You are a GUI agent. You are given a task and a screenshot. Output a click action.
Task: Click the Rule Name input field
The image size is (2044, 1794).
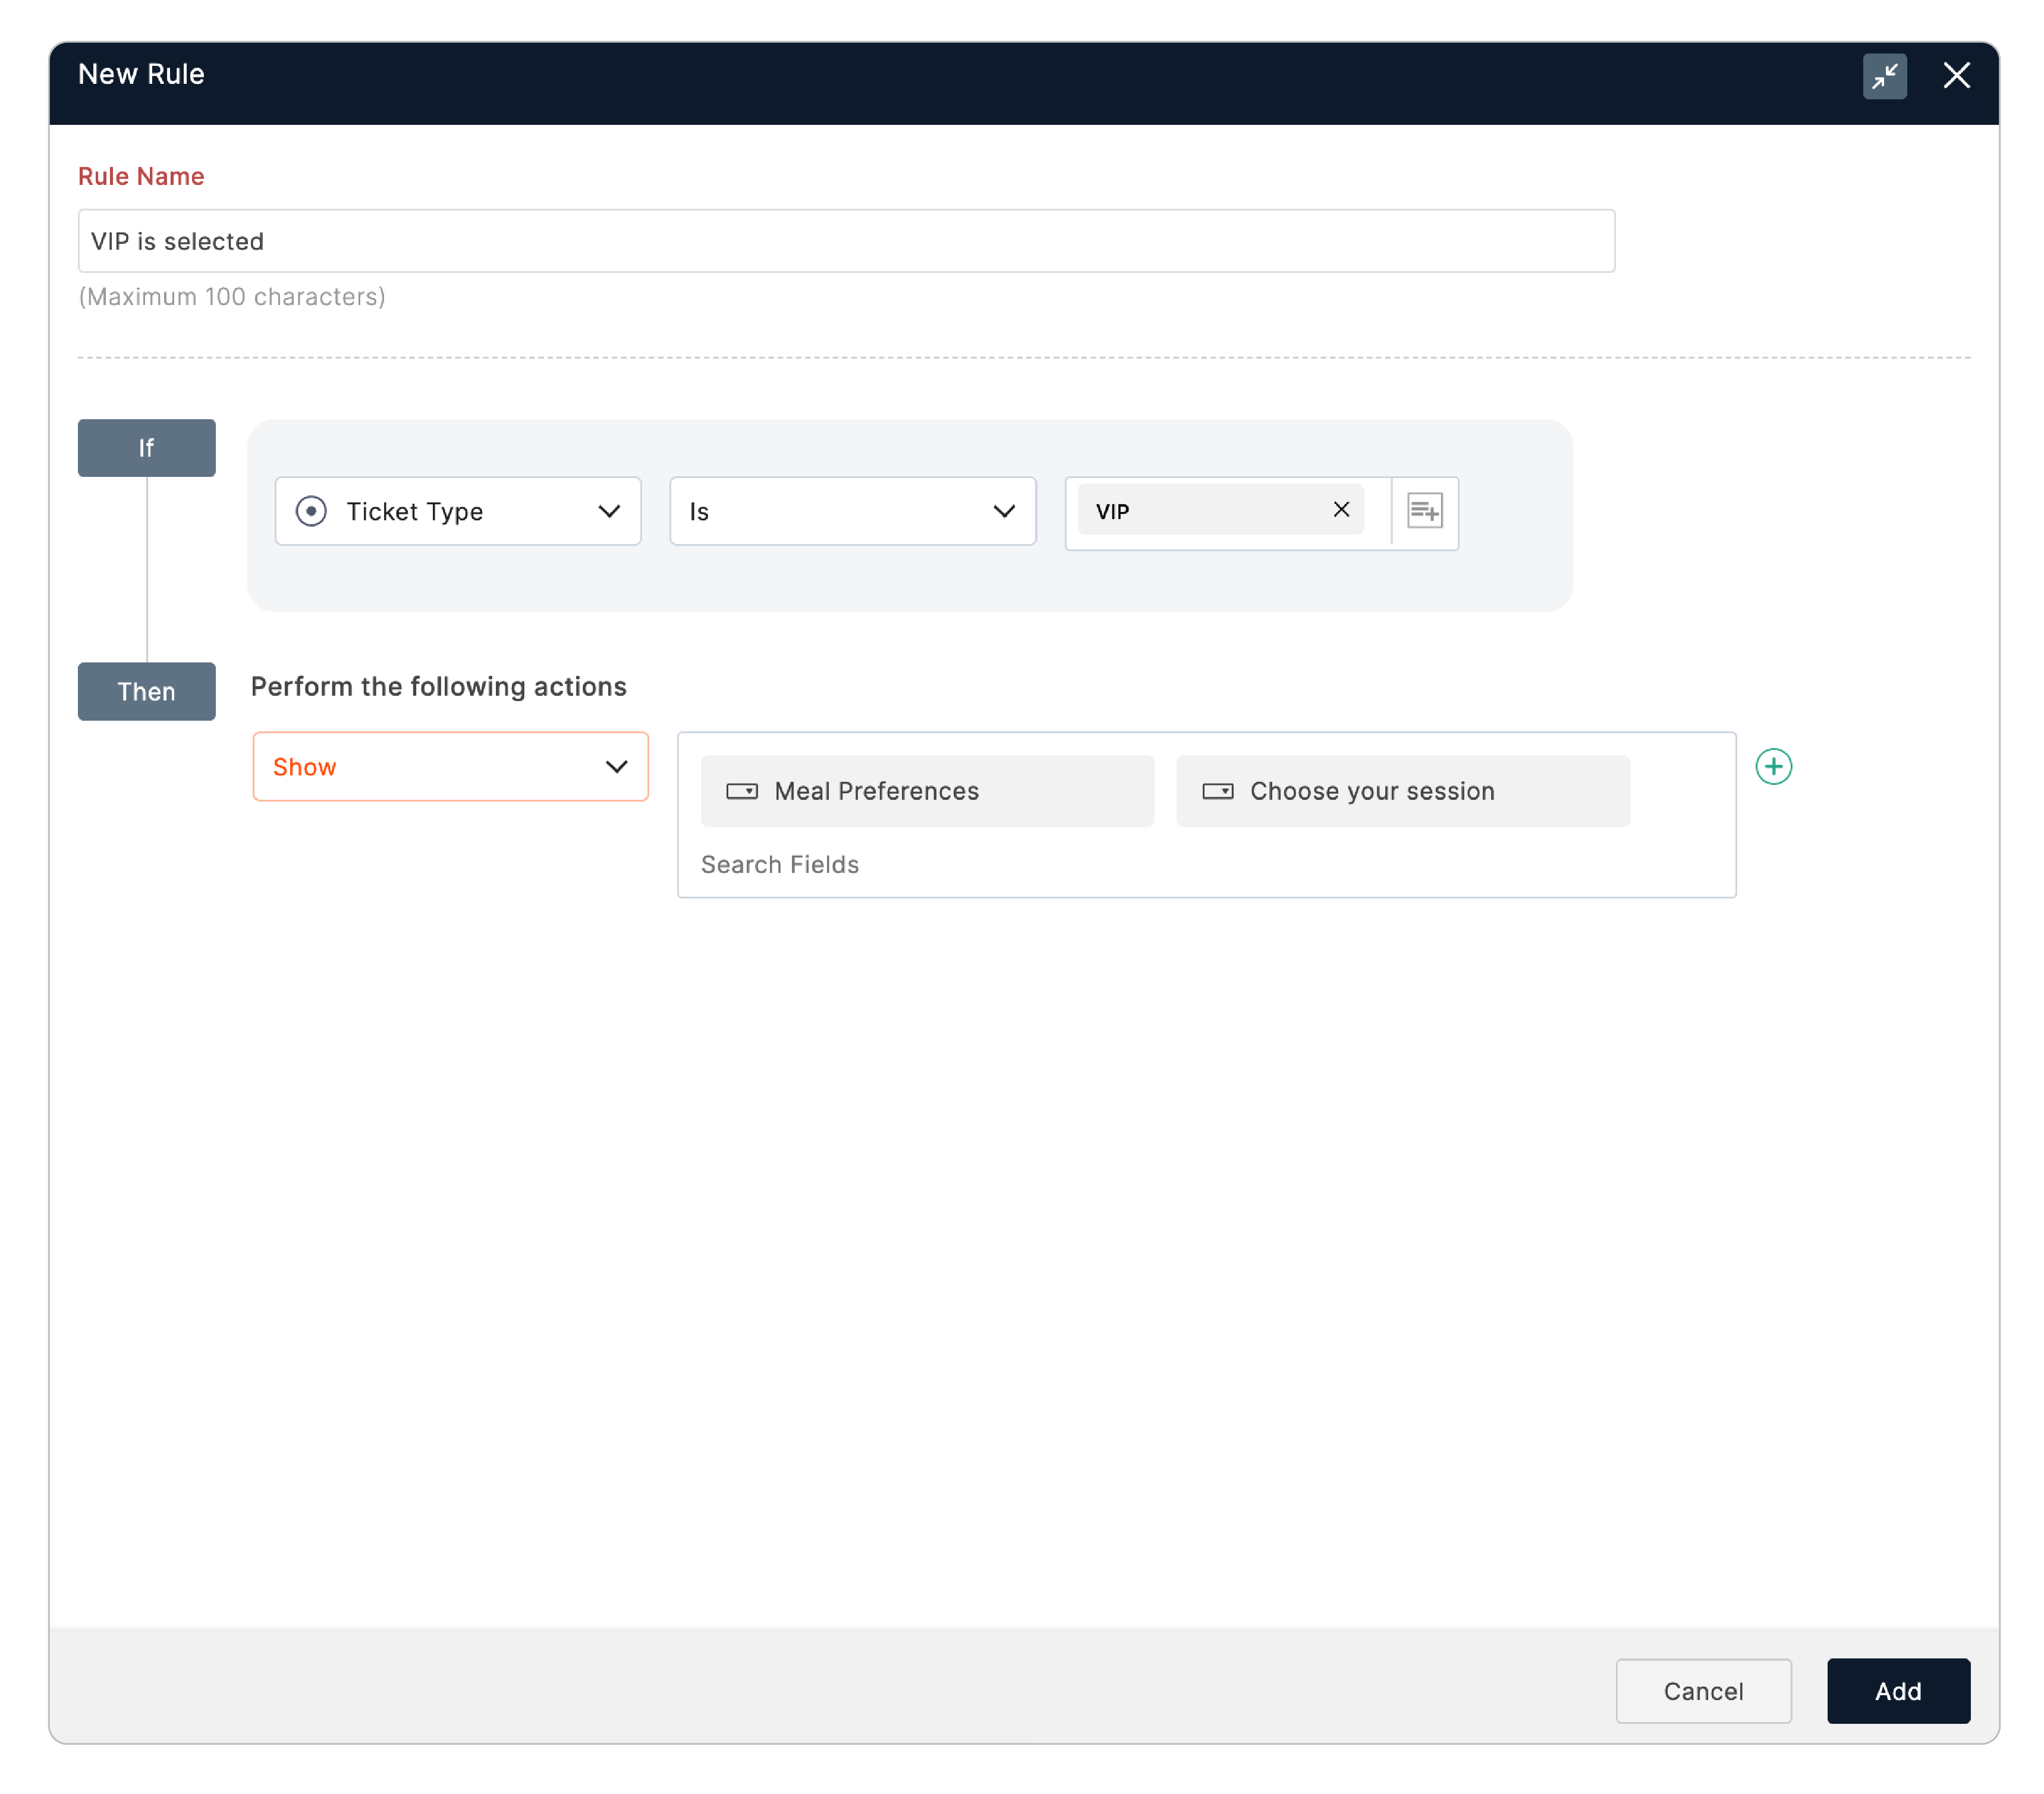(846, 241)
